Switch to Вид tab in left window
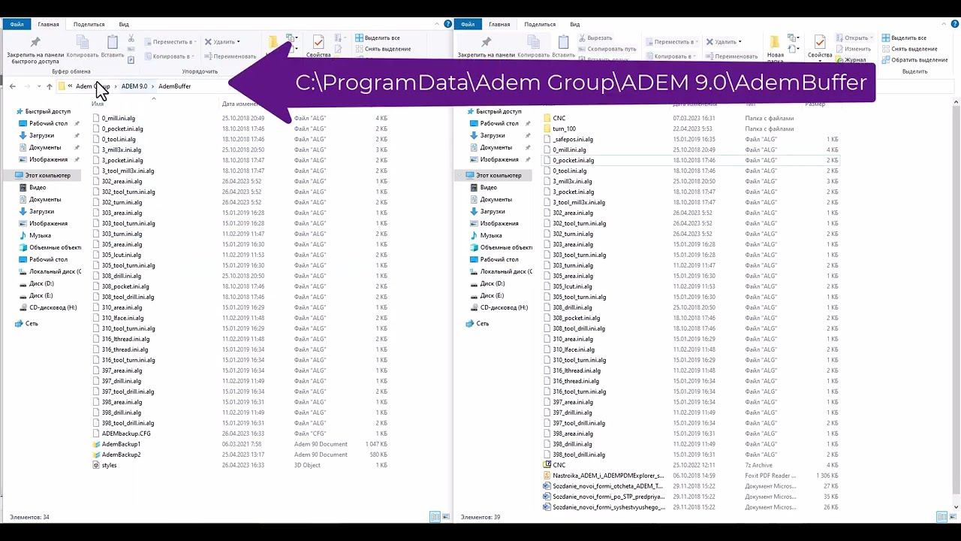This screenshot has height=541, width=961. [x=124, y=24]
